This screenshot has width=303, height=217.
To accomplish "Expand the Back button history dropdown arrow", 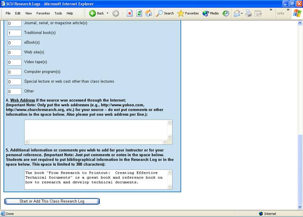I will [107, 13].
